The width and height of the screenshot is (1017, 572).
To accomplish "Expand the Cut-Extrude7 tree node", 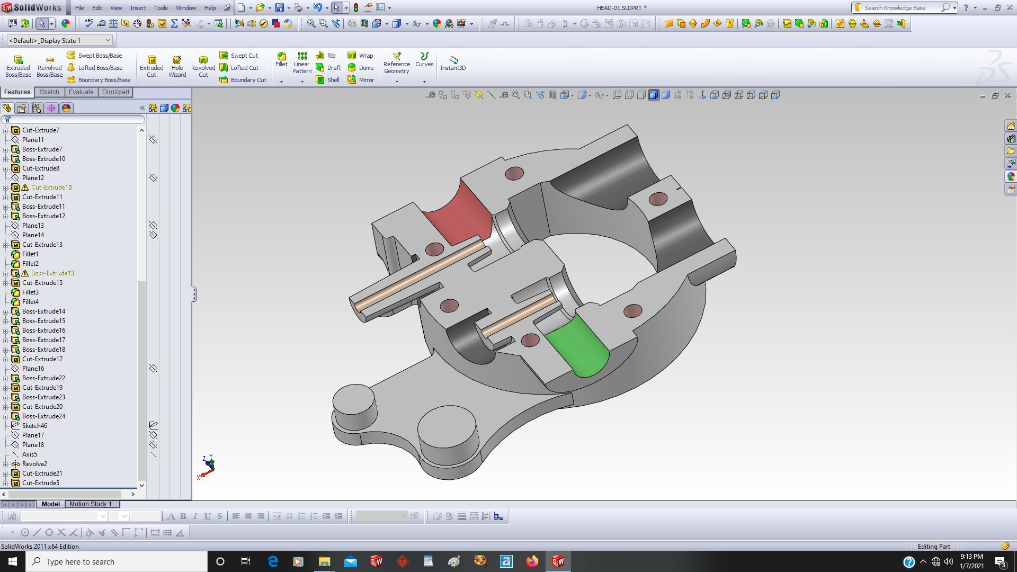I will point(6,130).
